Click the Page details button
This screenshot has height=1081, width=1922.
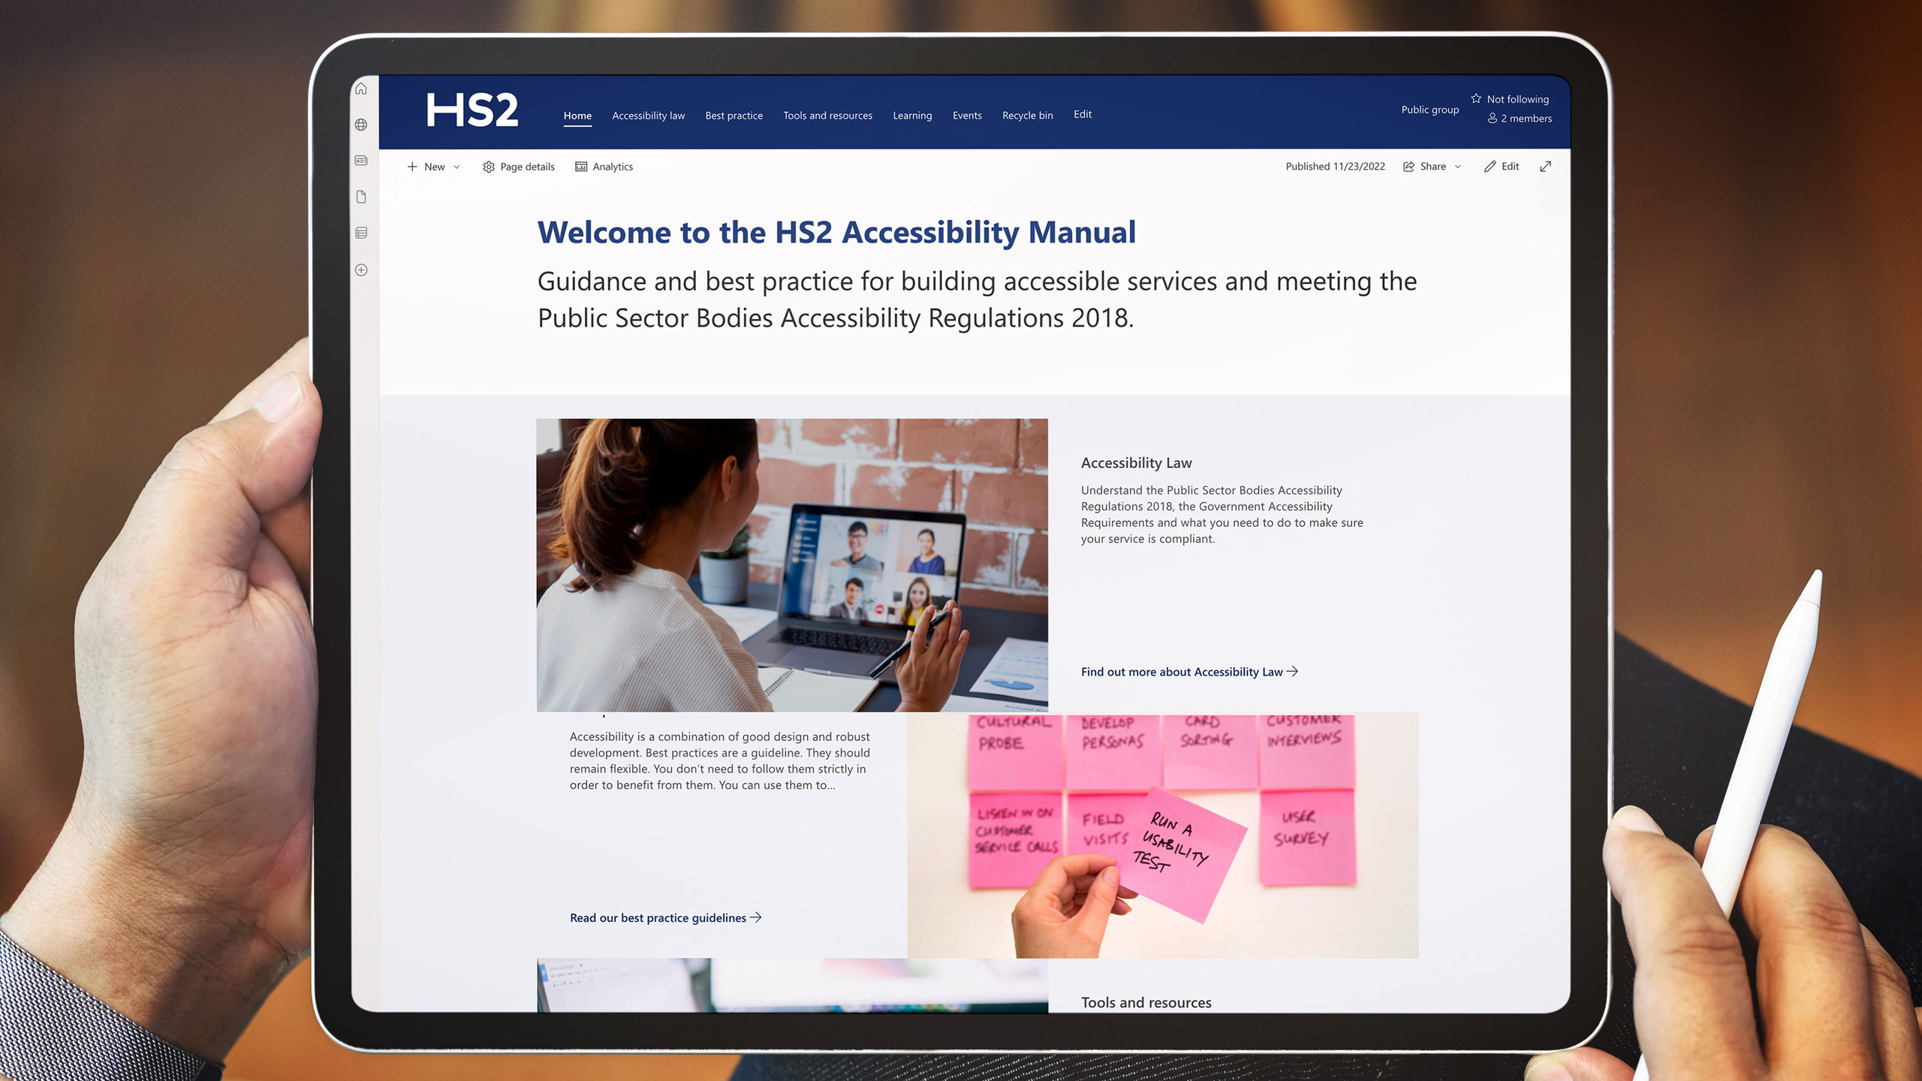pyautogui.click(x=519, y=167)
